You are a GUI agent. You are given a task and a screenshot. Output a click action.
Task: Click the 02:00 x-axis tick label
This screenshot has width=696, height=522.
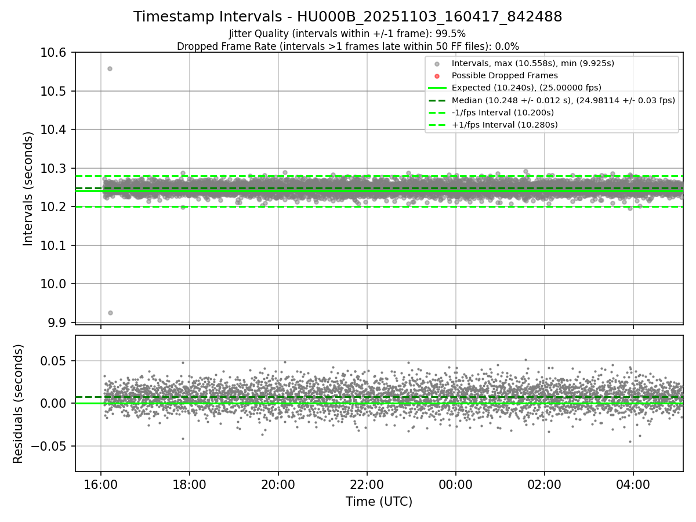coord(544,484)
